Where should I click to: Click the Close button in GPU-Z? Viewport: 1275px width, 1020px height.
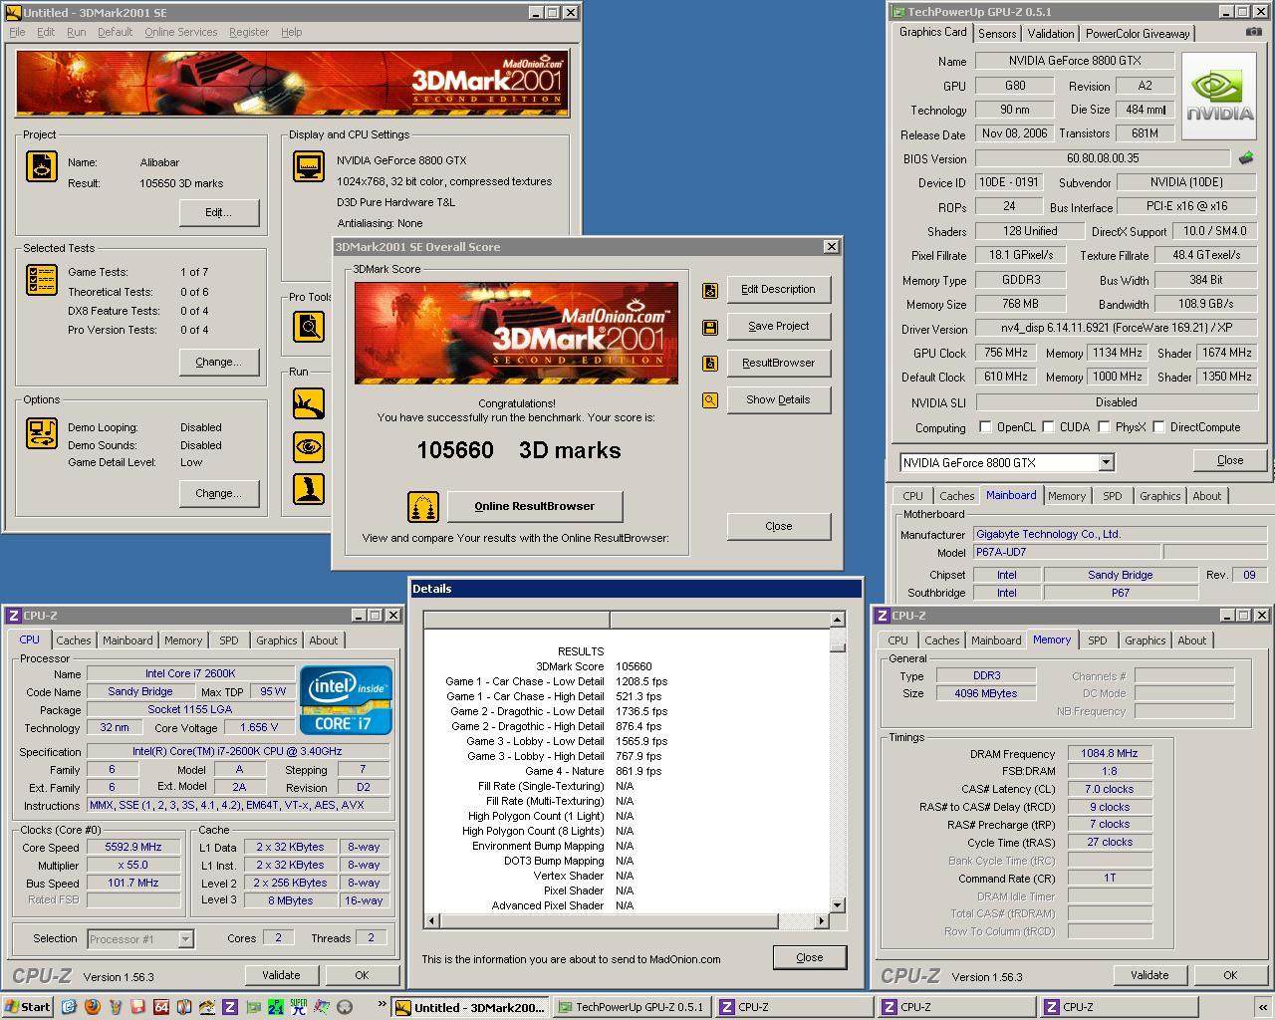[1230, 460]
